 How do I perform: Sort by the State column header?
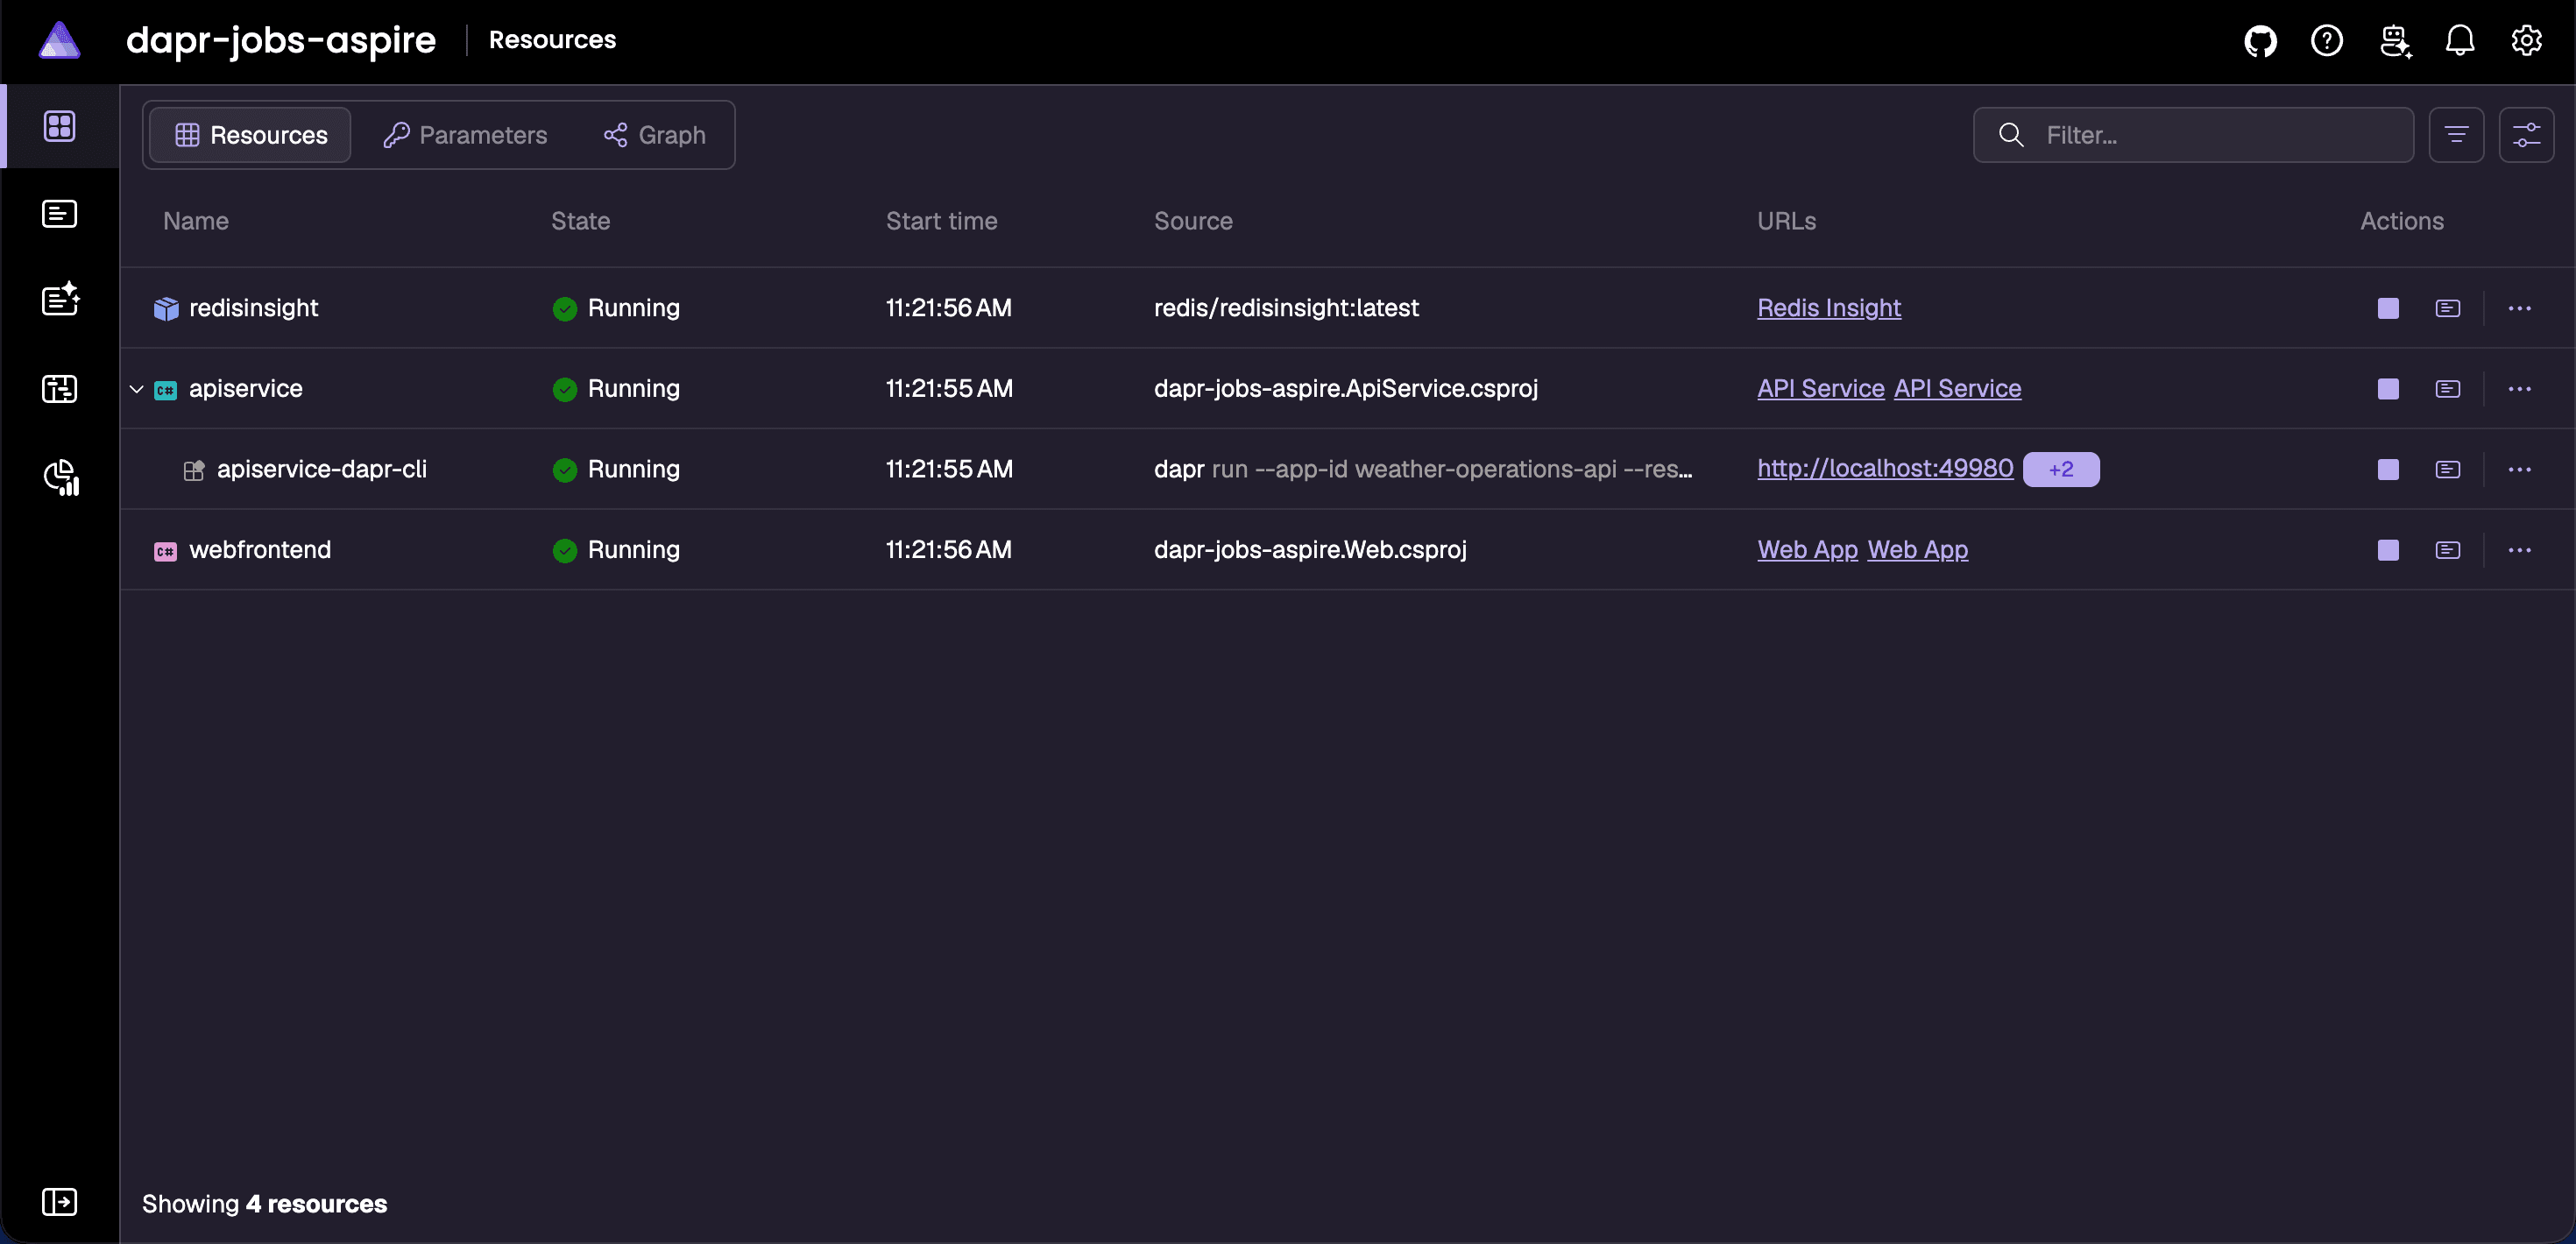[x=580, y=221]
